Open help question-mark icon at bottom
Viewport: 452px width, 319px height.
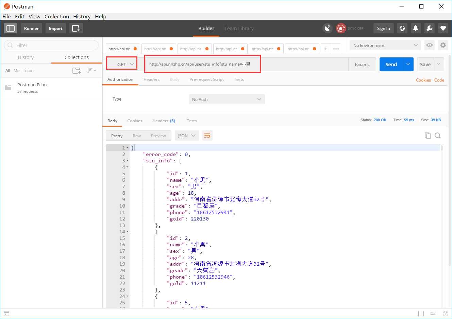[x=446, y=314]
